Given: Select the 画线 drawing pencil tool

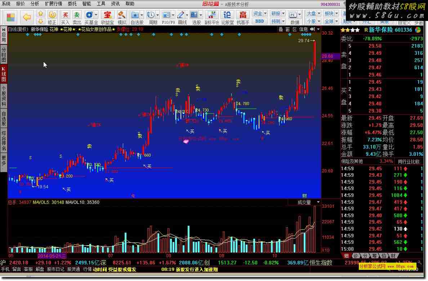Looking at the screenshot, I should tap(180, 15).
